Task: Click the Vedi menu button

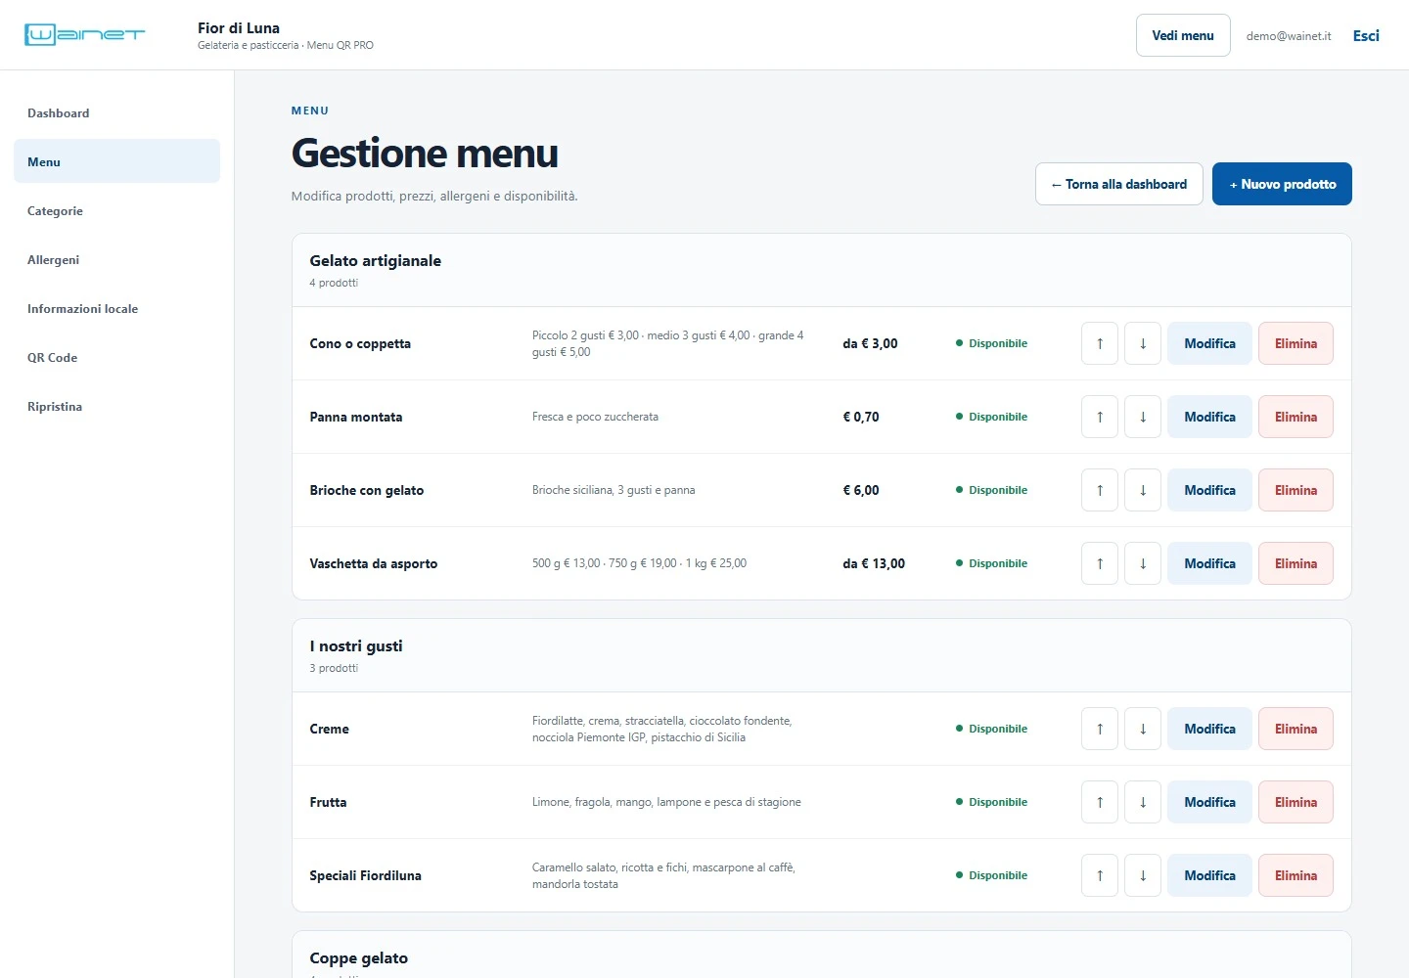Action: (x=1183, y=35)
